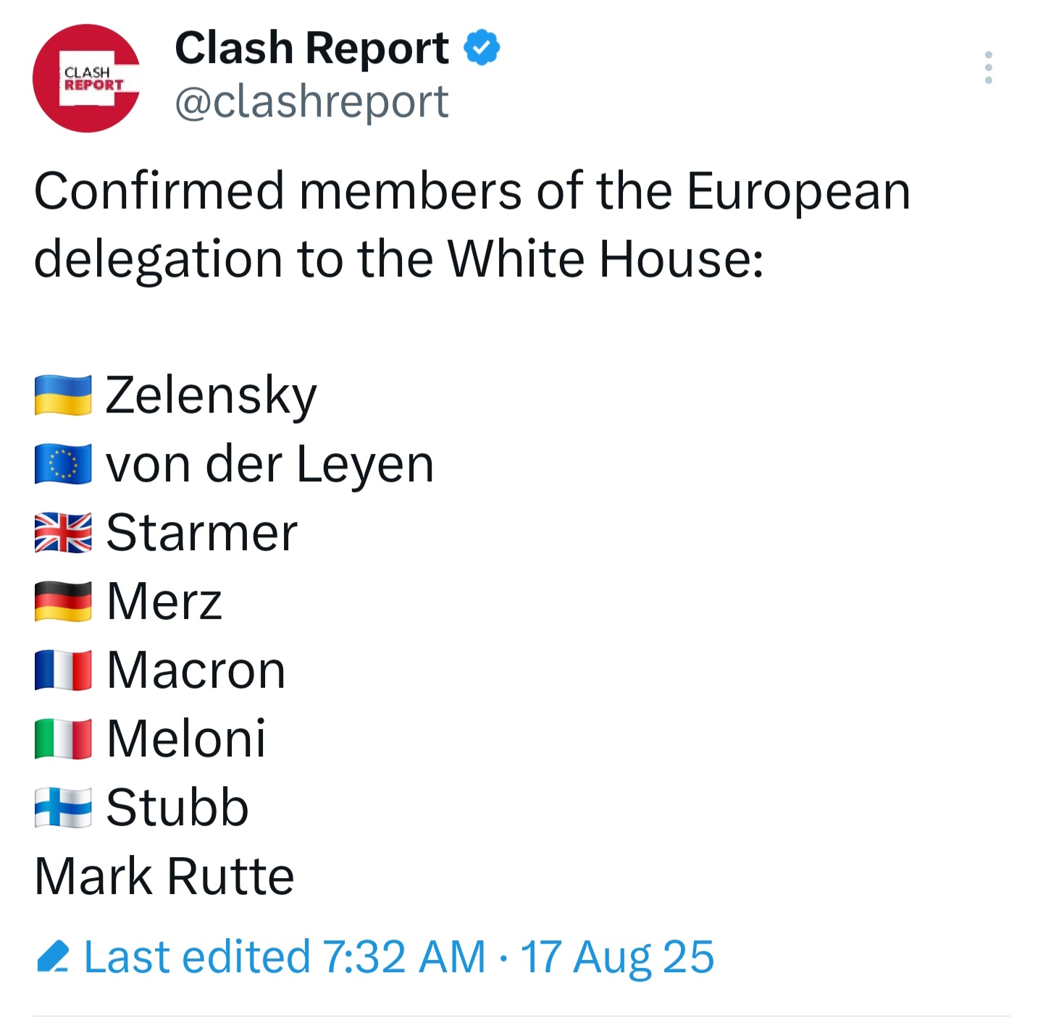Screen dimensions: 1043x1020
Task: Open the 17 Aug 25 date link
Action: tap(617, 957)
